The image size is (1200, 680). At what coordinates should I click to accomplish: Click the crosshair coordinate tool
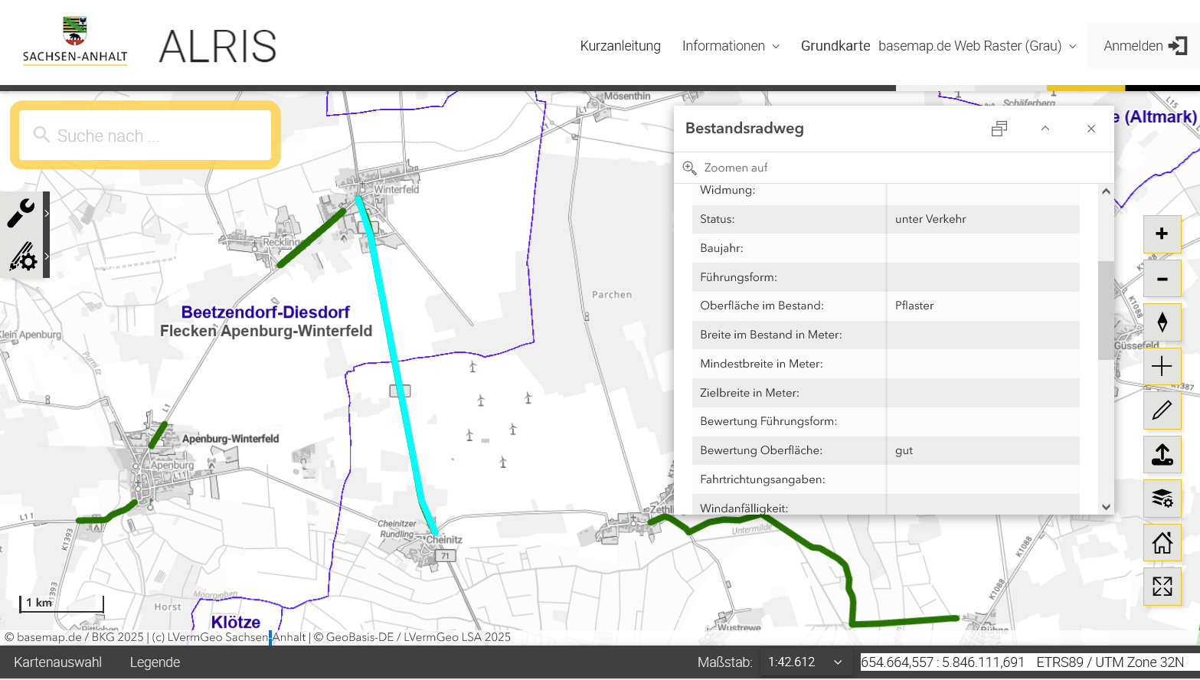(1162, 367)
